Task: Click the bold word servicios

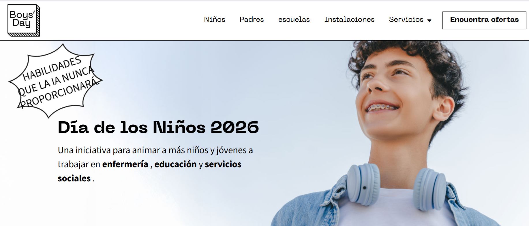Action: click(x=223, y=164)
